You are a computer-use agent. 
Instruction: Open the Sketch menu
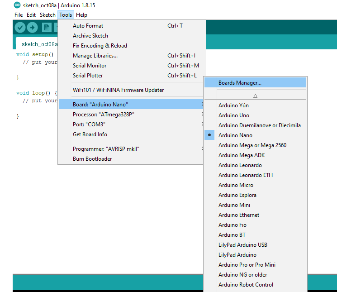(47, 15)
